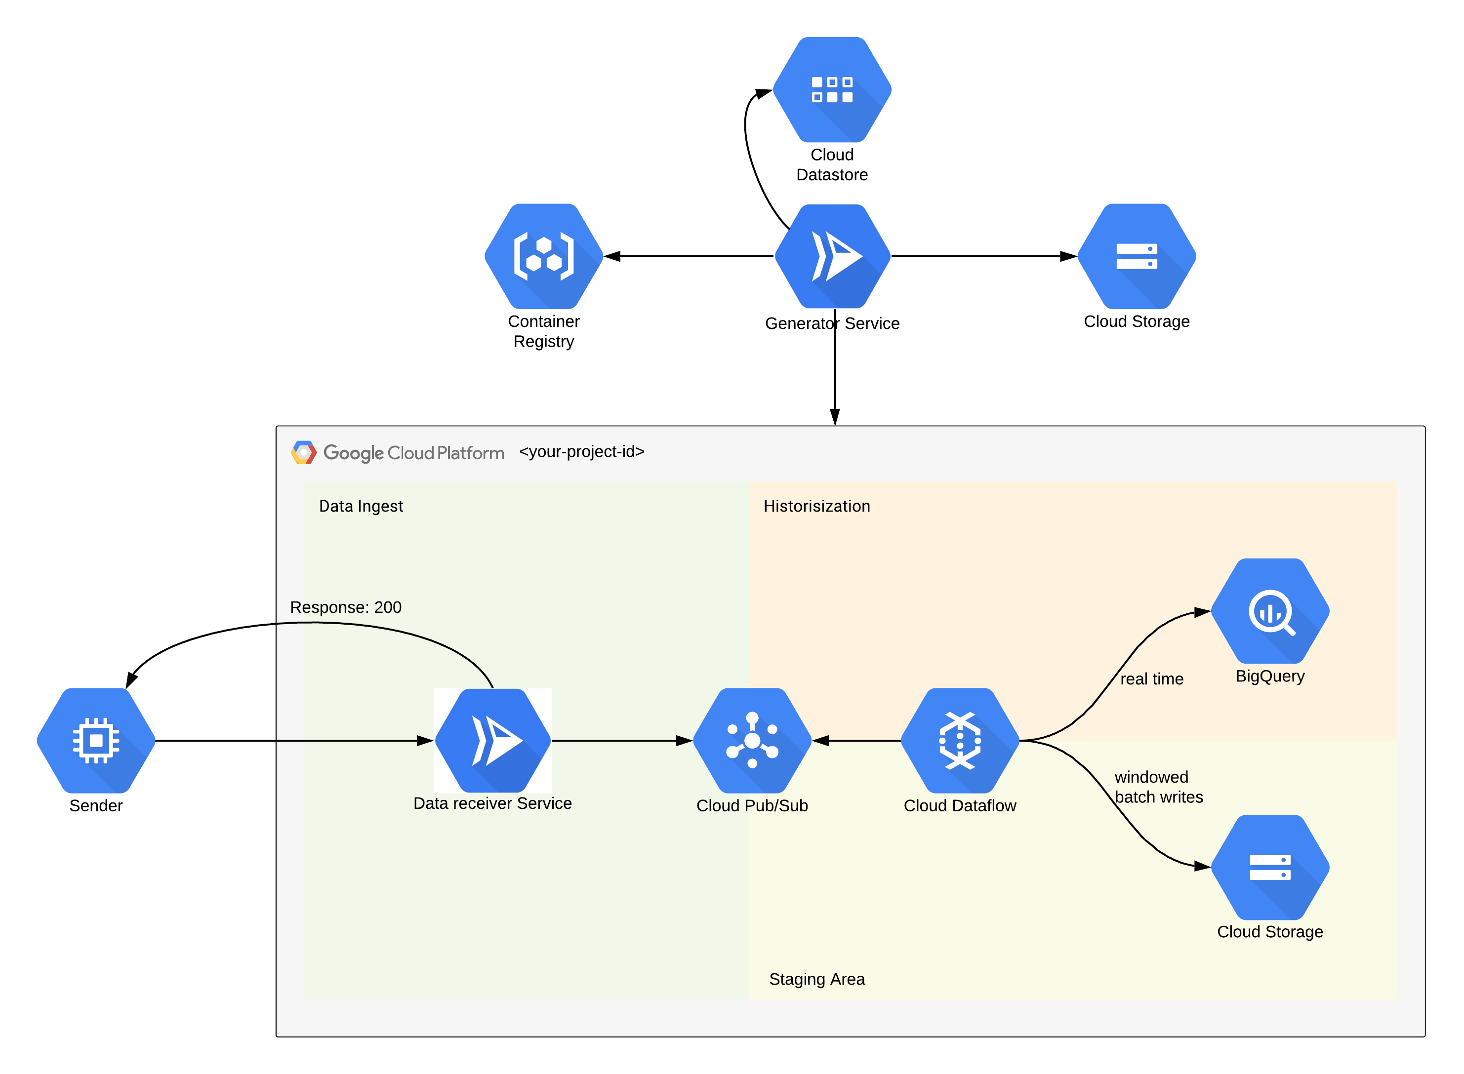Click the "Cloud Storage" caption in Staging Area
This screenshot has width=1464, height=1074.
tap(1270, 932)
